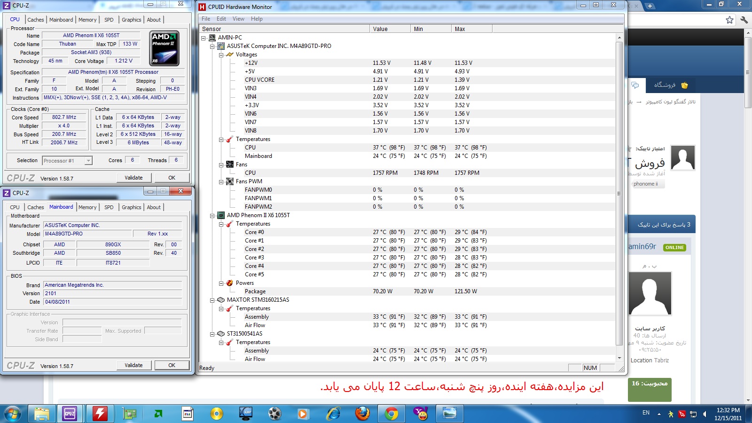The width and height of the screenshot is (752, 423).
Task: Click OK in bottom CPU-Z window
Action: (172, 365)
